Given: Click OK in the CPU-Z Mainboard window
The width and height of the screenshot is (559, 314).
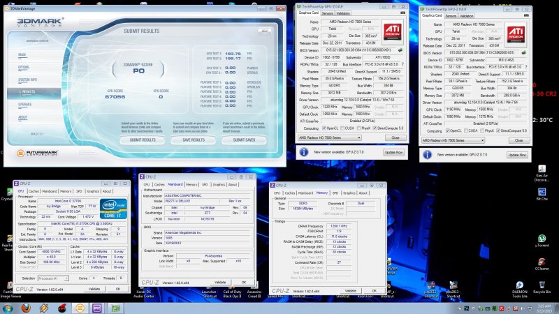Looking at the screenshot, I should pos(243,283).
